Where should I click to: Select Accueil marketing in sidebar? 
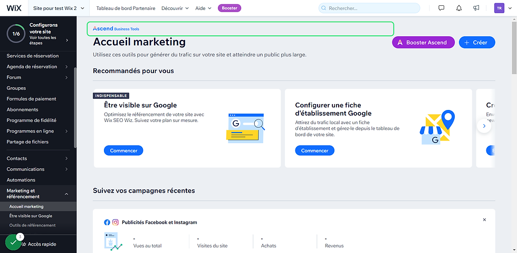tap(38, 207)
